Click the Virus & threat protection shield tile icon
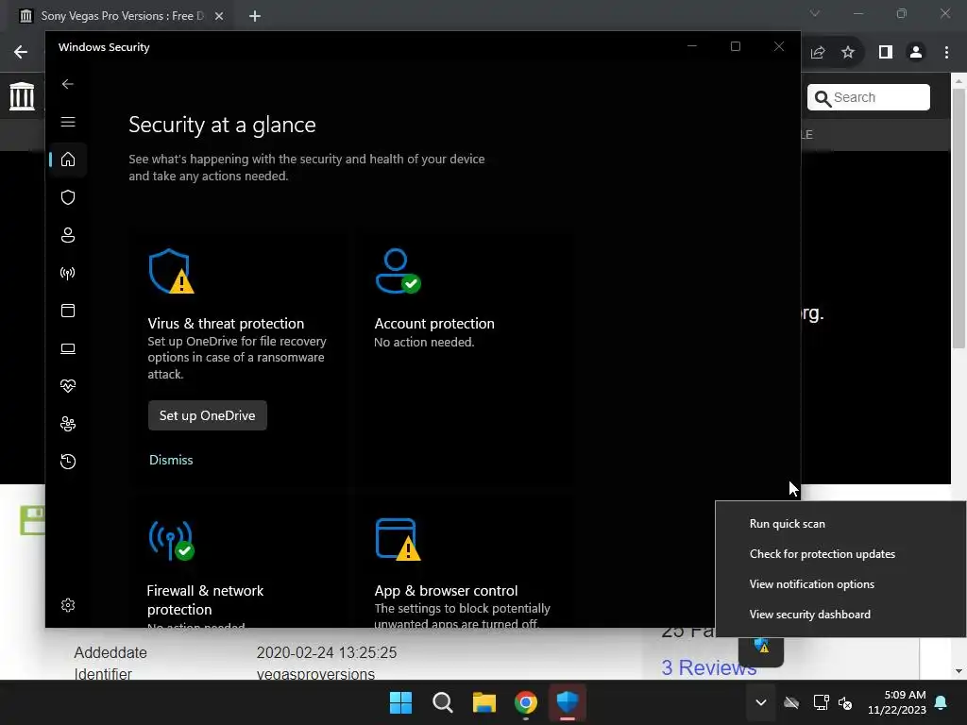 click(x=172, y=271)
